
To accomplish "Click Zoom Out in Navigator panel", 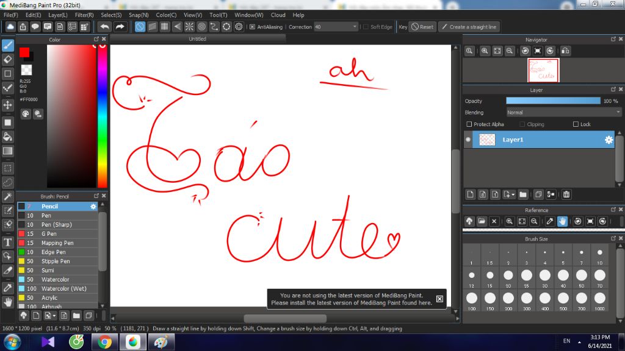I will (x=510, y=51).
